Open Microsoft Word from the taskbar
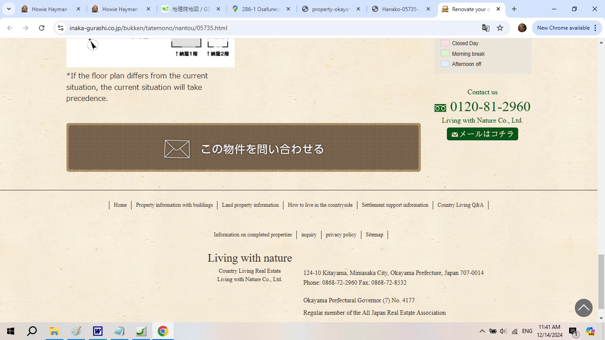Image resolution: width=605 pixels, height=340 pixels. pos(97,331)
